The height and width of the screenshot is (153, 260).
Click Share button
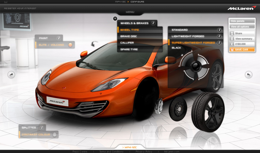click(242, 33)
